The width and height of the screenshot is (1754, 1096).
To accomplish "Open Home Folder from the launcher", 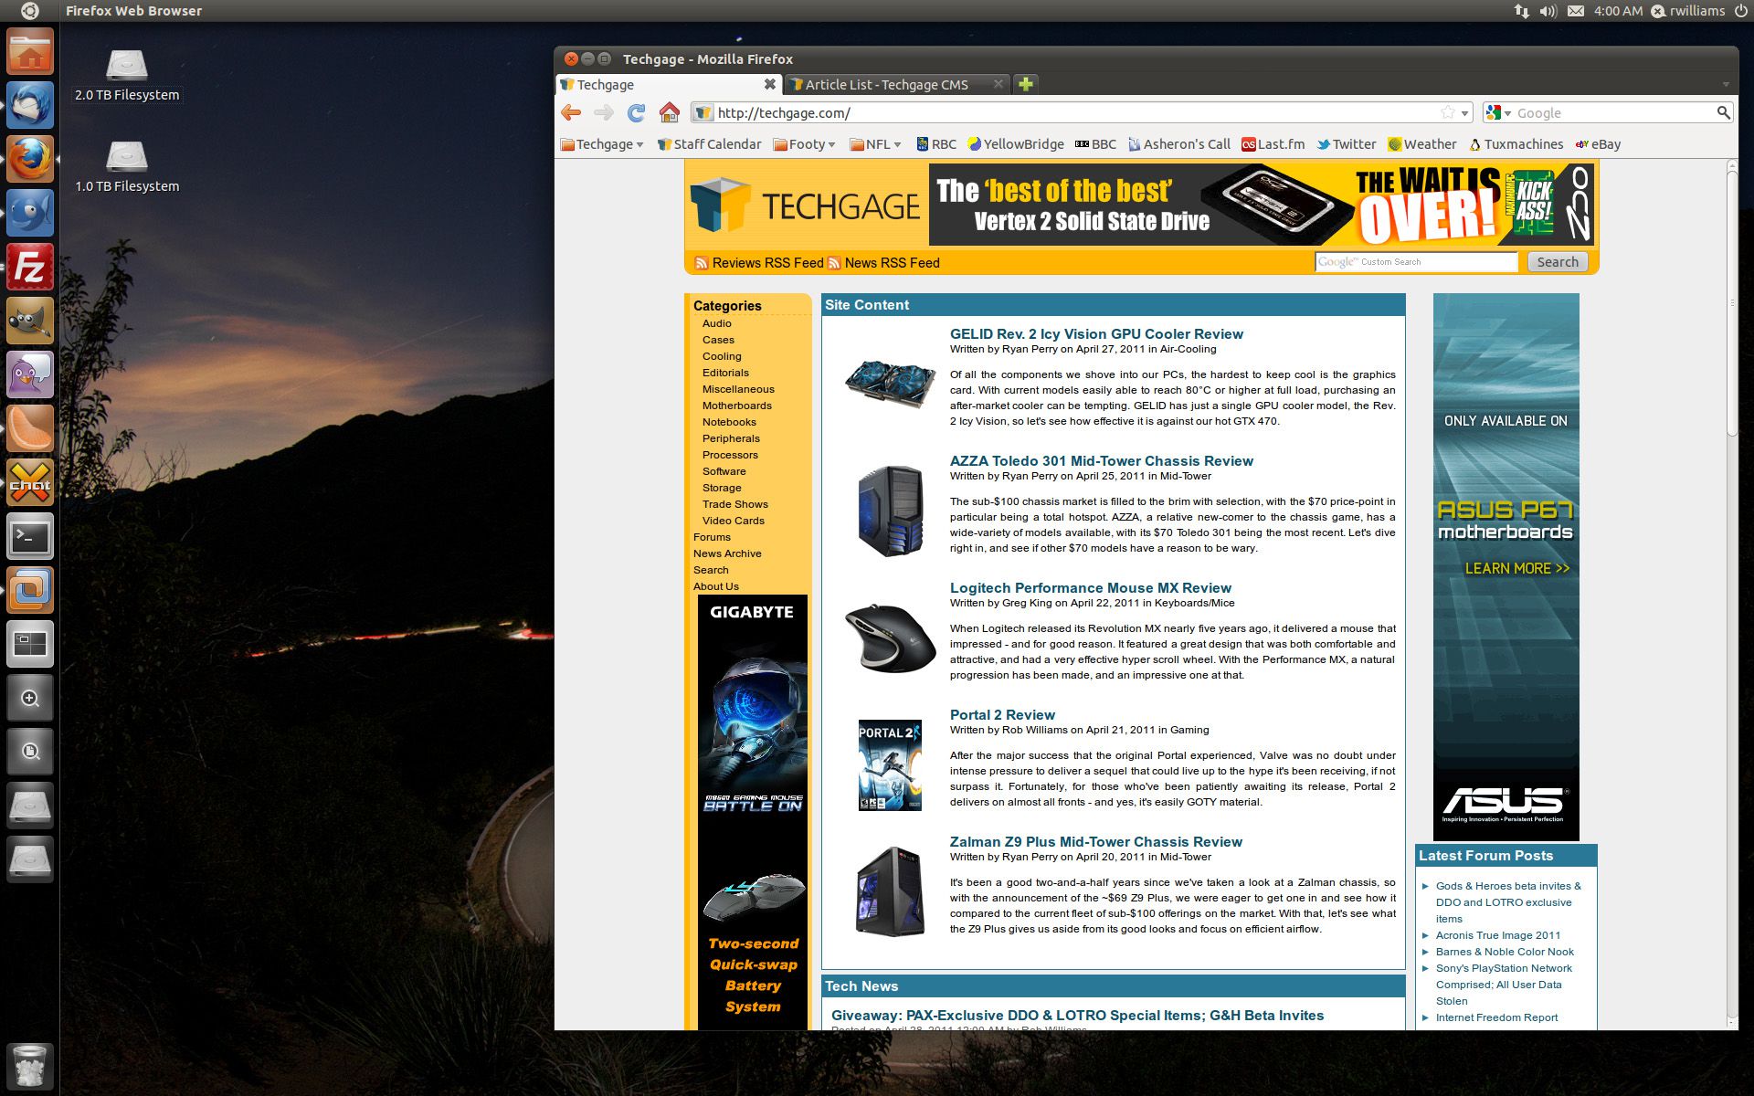I will coord(30,51).
